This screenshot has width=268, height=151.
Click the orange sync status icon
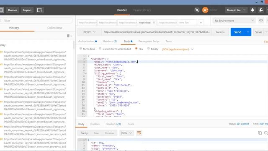[205, 10]
